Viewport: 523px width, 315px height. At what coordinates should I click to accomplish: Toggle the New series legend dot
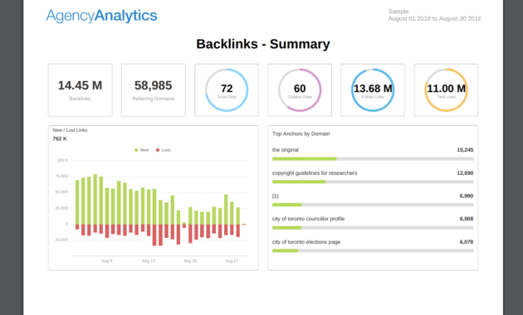pos(136,150)
